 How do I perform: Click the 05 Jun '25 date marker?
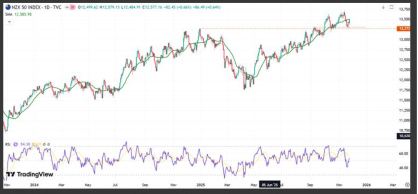(x=270, y=185)
